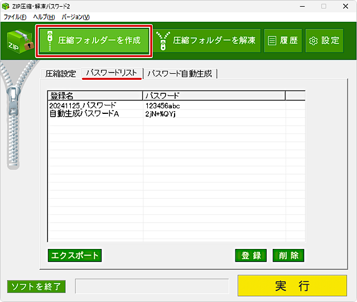The height and width of the screenshot is (302, 357).
Task: Click the ZIP box logo icon
Action: (20, 41)
